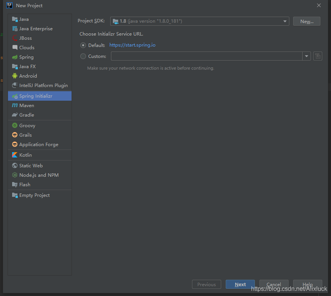Click the green Groovy icon

(x=15, y=125)
